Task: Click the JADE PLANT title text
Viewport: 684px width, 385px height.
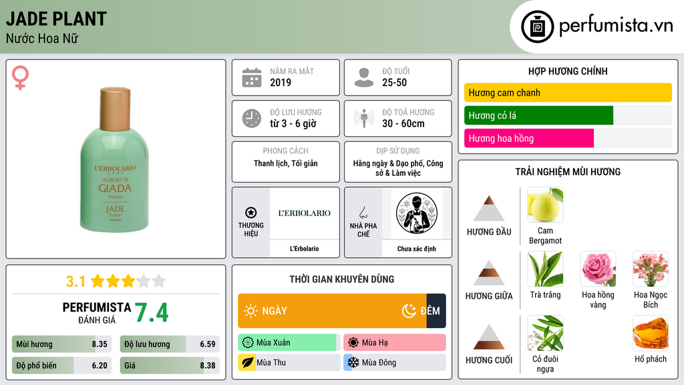Action: pyautogui.click(x=56, y=19)
